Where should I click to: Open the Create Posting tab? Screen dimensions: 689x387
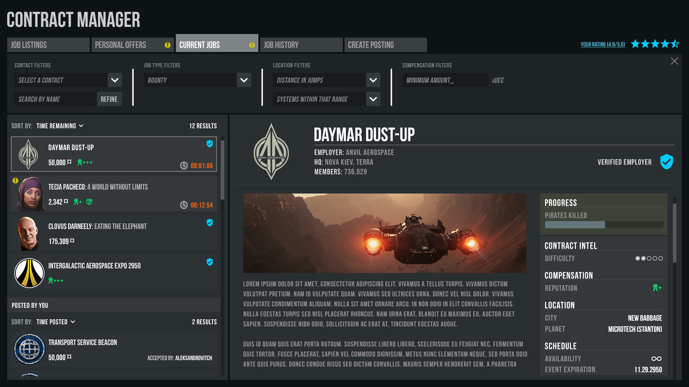[385, 45]
